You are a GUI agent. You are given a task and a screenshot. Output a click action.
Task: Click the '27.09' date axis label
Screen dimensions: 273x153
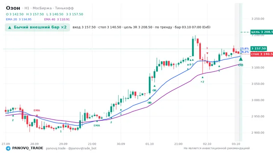tap(6, 144)
